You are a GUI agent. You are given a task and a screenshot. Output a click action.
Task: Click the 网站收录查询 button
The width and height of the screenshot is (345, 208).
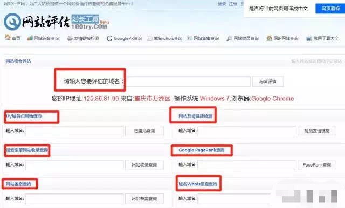[x=144, y=165]
